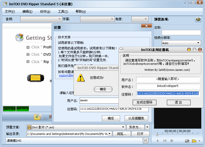Click the 生成注册码 button

(145, 102)
